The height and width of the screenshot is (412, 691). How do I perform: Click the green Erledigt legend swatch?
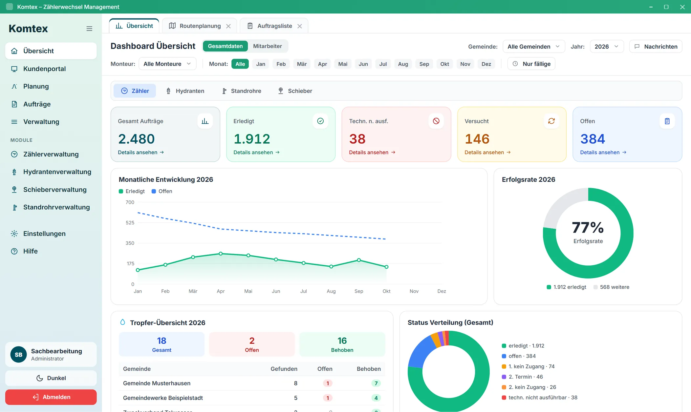point(121,191)
